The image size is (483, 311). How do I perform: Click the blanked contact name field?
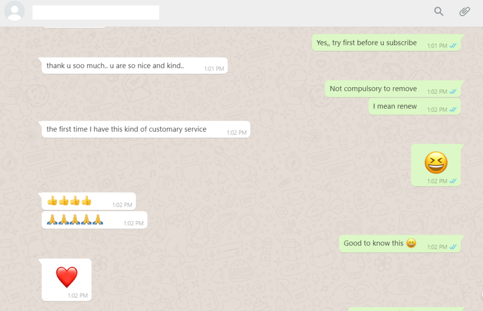pyautogui.click(x=96, y=12)
